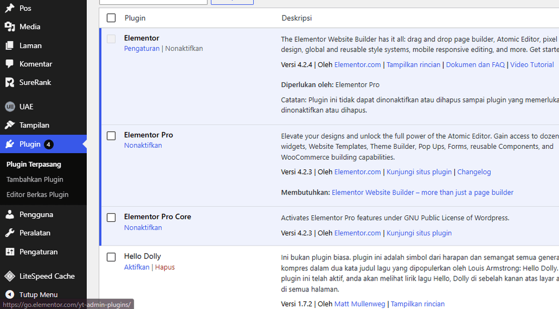559x309 pixels.
Task: Open Elementor.com link in Elementor Pro row
Action: pos(358,172)
